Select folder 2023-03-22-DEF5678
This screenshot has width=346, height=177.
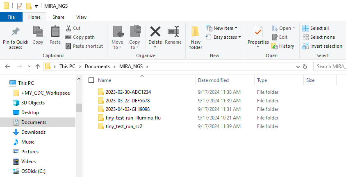pos(124,101)
